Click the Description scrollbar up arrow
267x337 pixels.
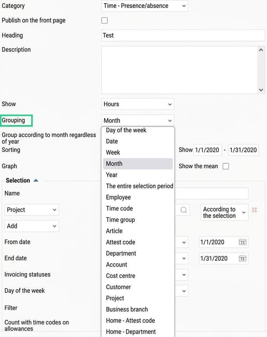pyautogui.click(x=261, y=50)
